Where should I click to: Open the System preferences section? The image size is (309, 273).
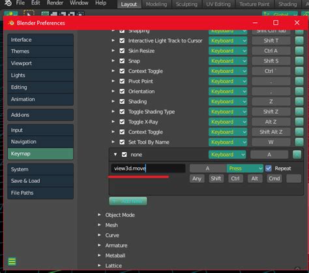[x=40, y=169]
